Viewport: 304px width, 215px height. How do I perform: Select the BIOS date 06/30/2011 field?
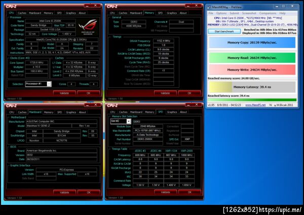coord(61,159)
